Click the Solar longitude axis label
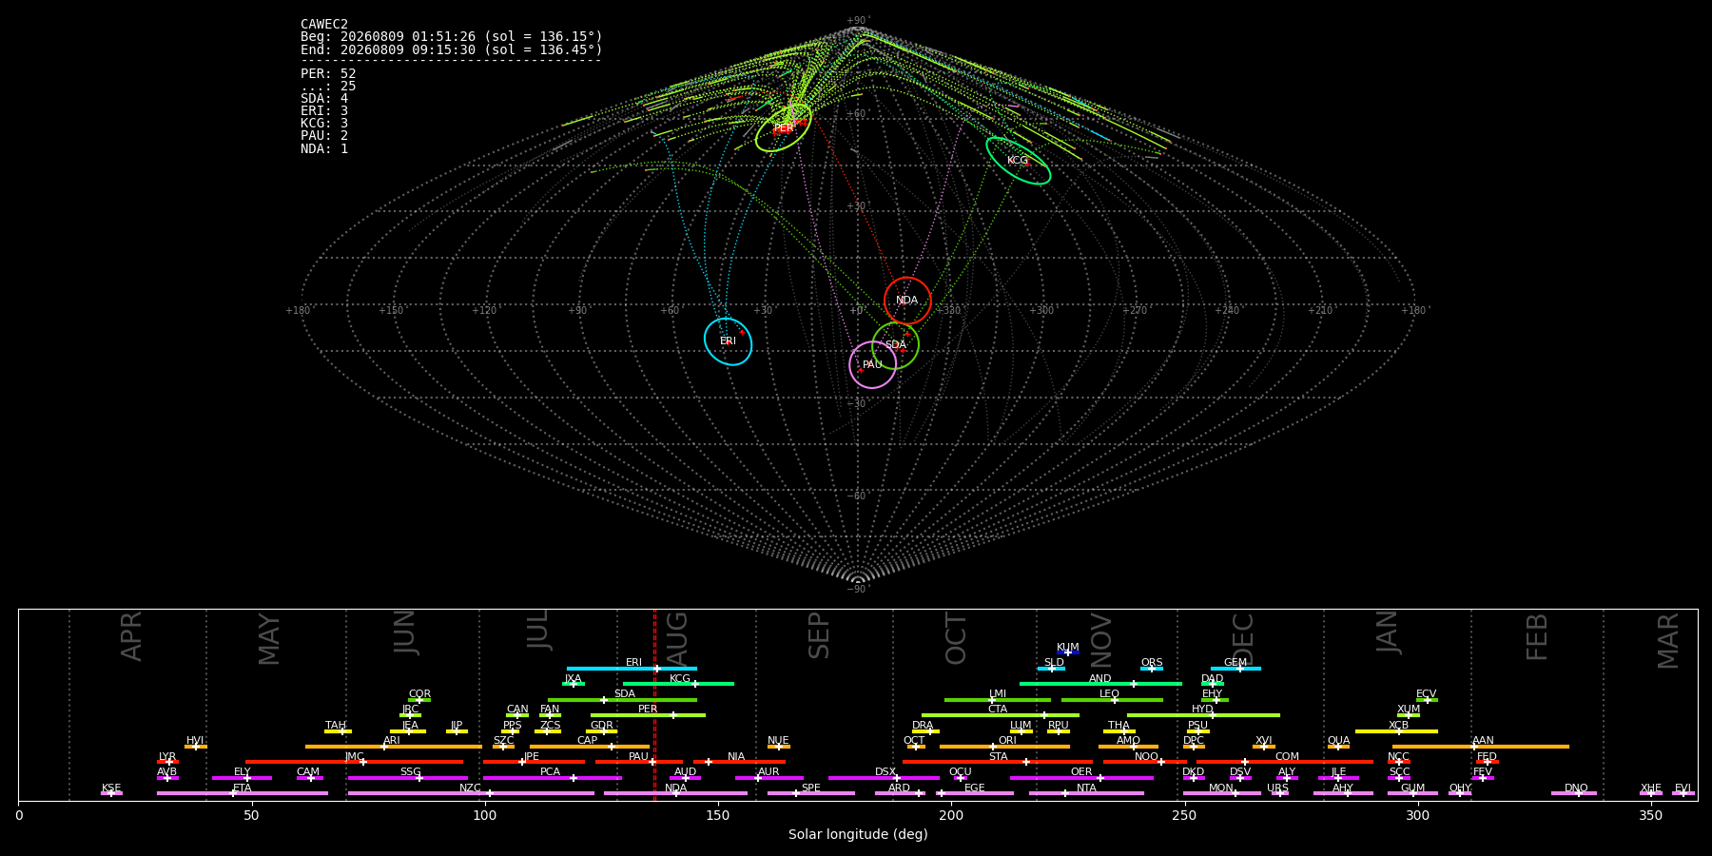The image size is (1712, 856). [858, 834]
